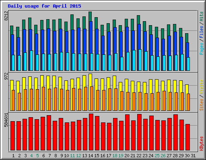Click day 14 on the date axis
The height and width of the screenshot is (160, 206).
coord(91,156)
